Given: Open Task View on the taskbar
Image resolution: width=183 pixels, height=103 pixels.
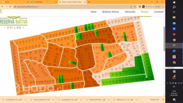Looking at the screenshot, I should [x=174, y=12].
